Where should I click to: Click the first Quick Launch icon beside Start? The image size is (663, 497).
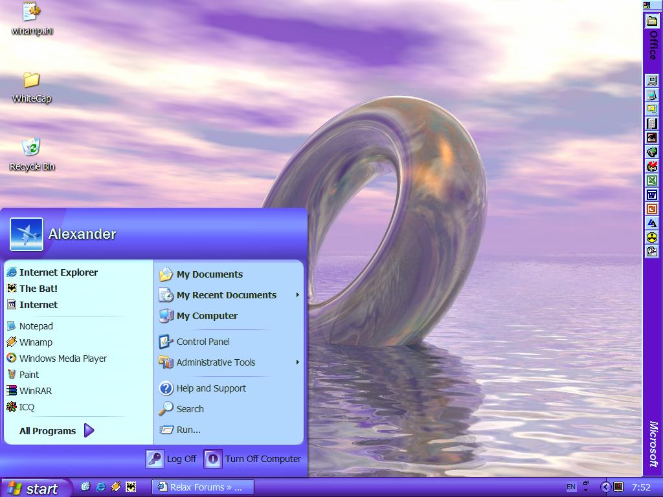pyautogui.click(x=85, y=487)
